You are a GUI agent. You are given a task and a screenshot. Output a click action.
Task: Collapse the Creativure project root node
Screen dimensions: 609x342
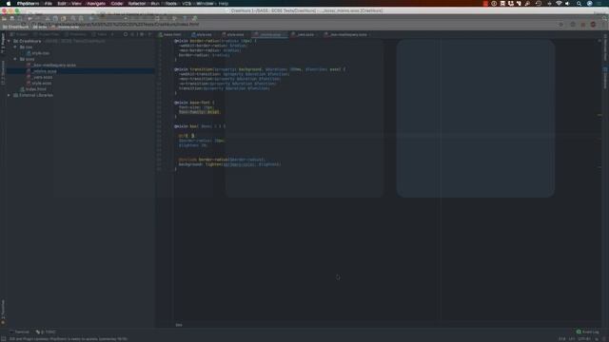click(9, 41)
